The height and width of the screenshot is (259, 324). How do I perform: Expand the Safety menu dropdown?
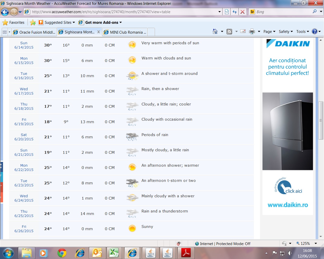point(286,32)
